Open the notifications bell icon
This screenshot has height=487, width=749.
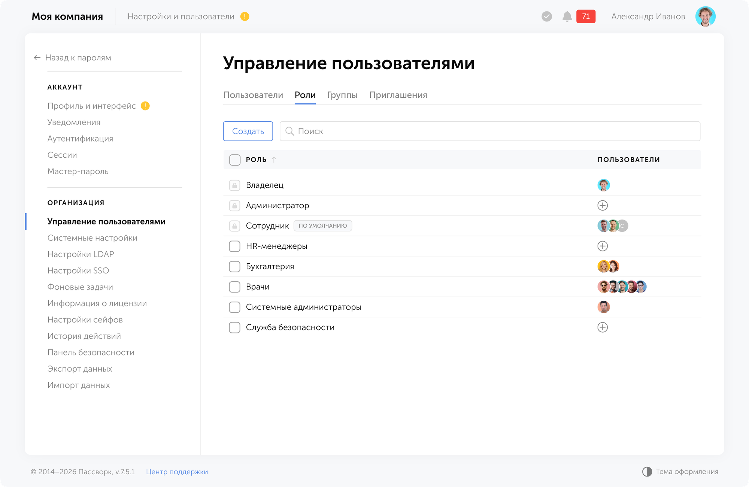[567, 16]
